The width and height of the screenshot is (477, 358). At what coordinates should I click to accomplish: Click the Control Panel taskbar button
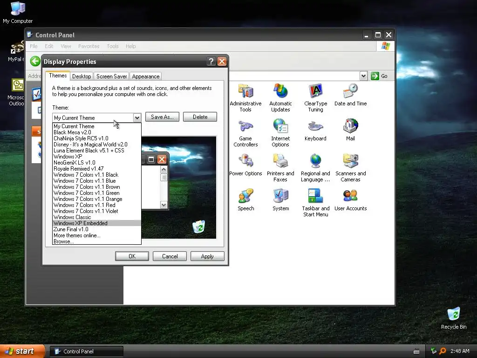pyautogui.click(x=86, y=351)
